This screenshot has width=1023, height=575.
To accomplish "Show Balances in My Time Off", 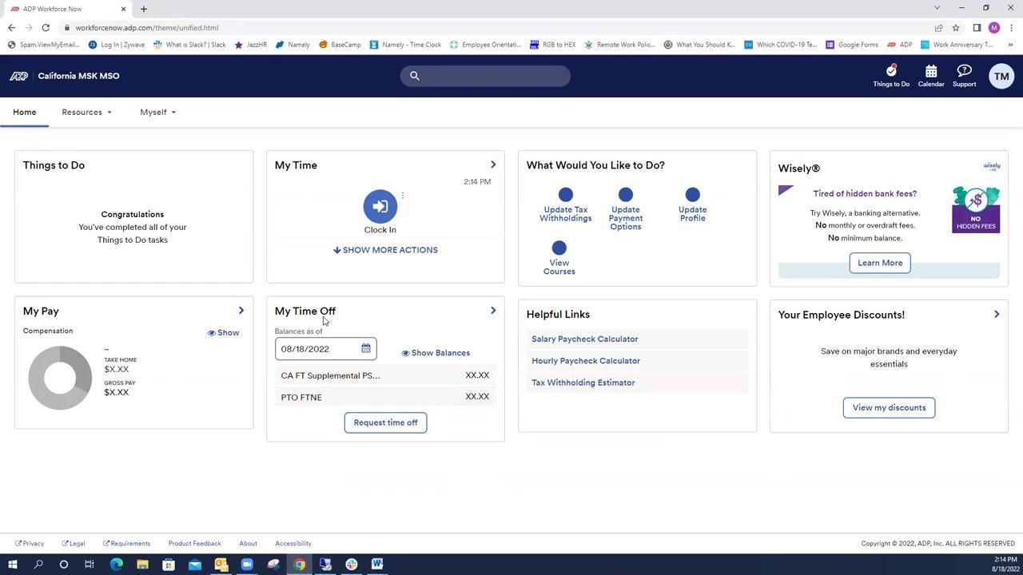I will point(436,352).
